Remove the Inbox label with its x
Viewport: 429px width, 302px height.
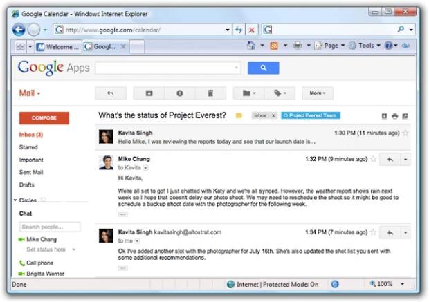(x=273, y=115)
